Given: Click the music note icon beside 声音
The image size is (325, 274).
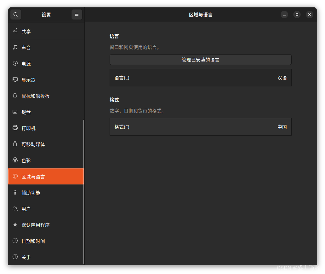Looking at the screenshot, I should click(x=15, y=47).
